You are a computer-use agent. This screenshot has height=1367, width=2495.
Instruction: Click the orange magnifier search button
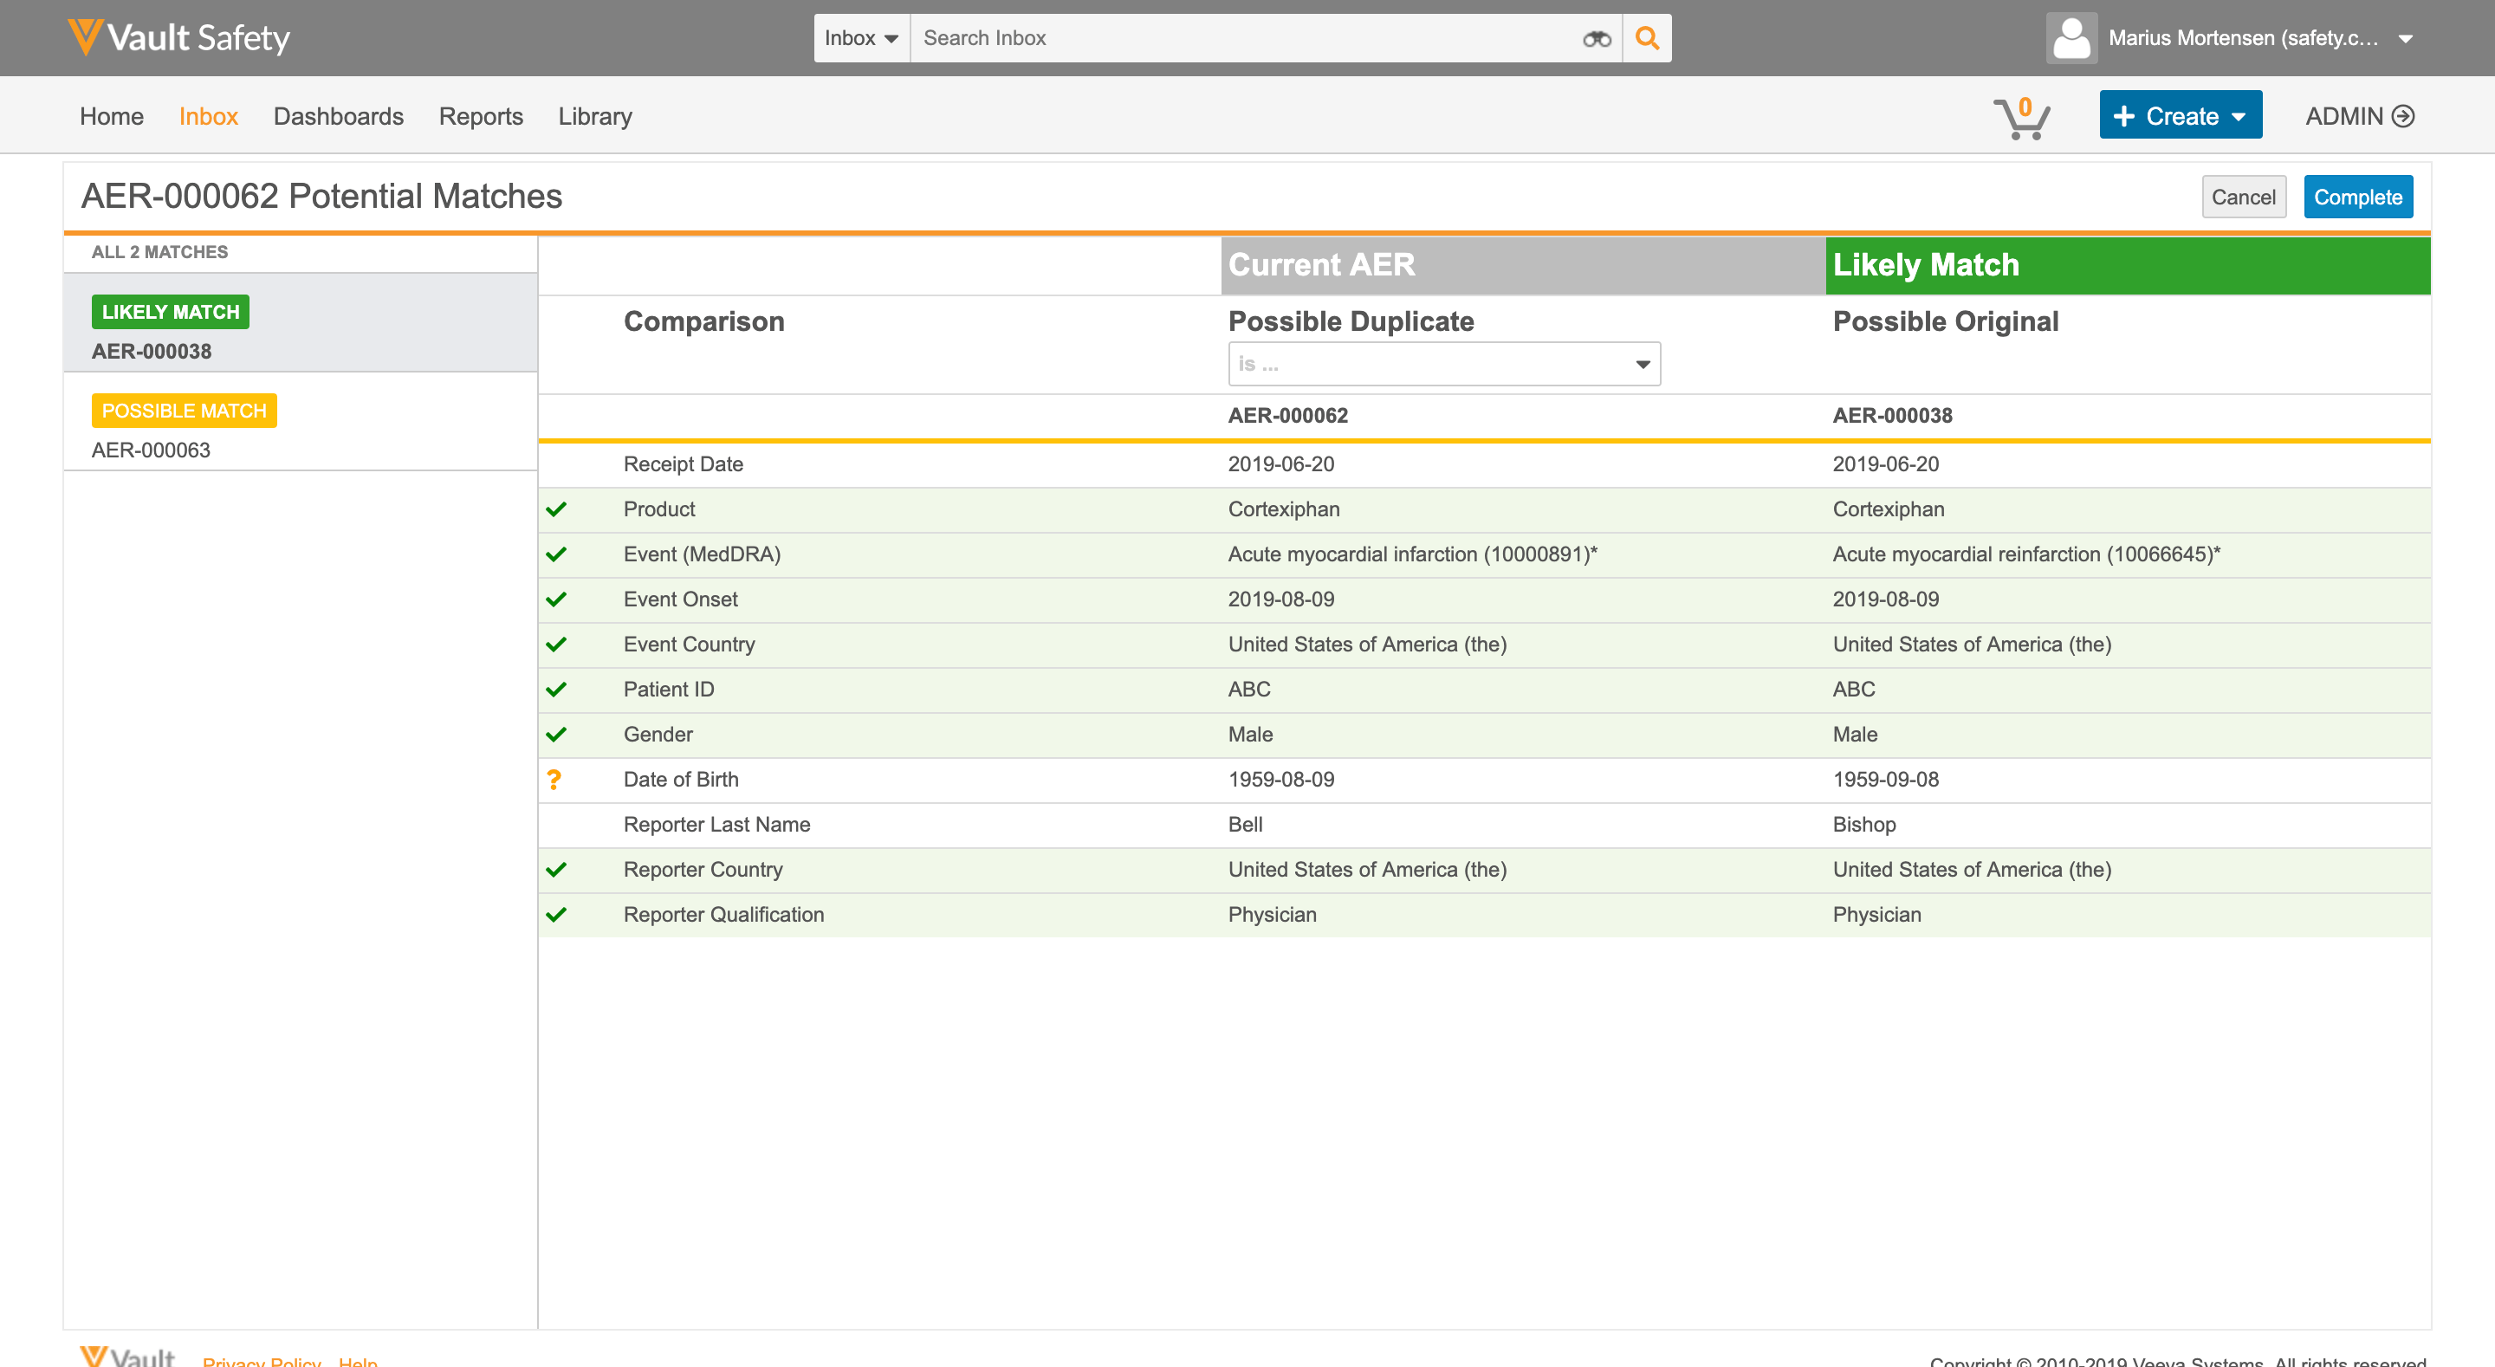point(1647,39)
